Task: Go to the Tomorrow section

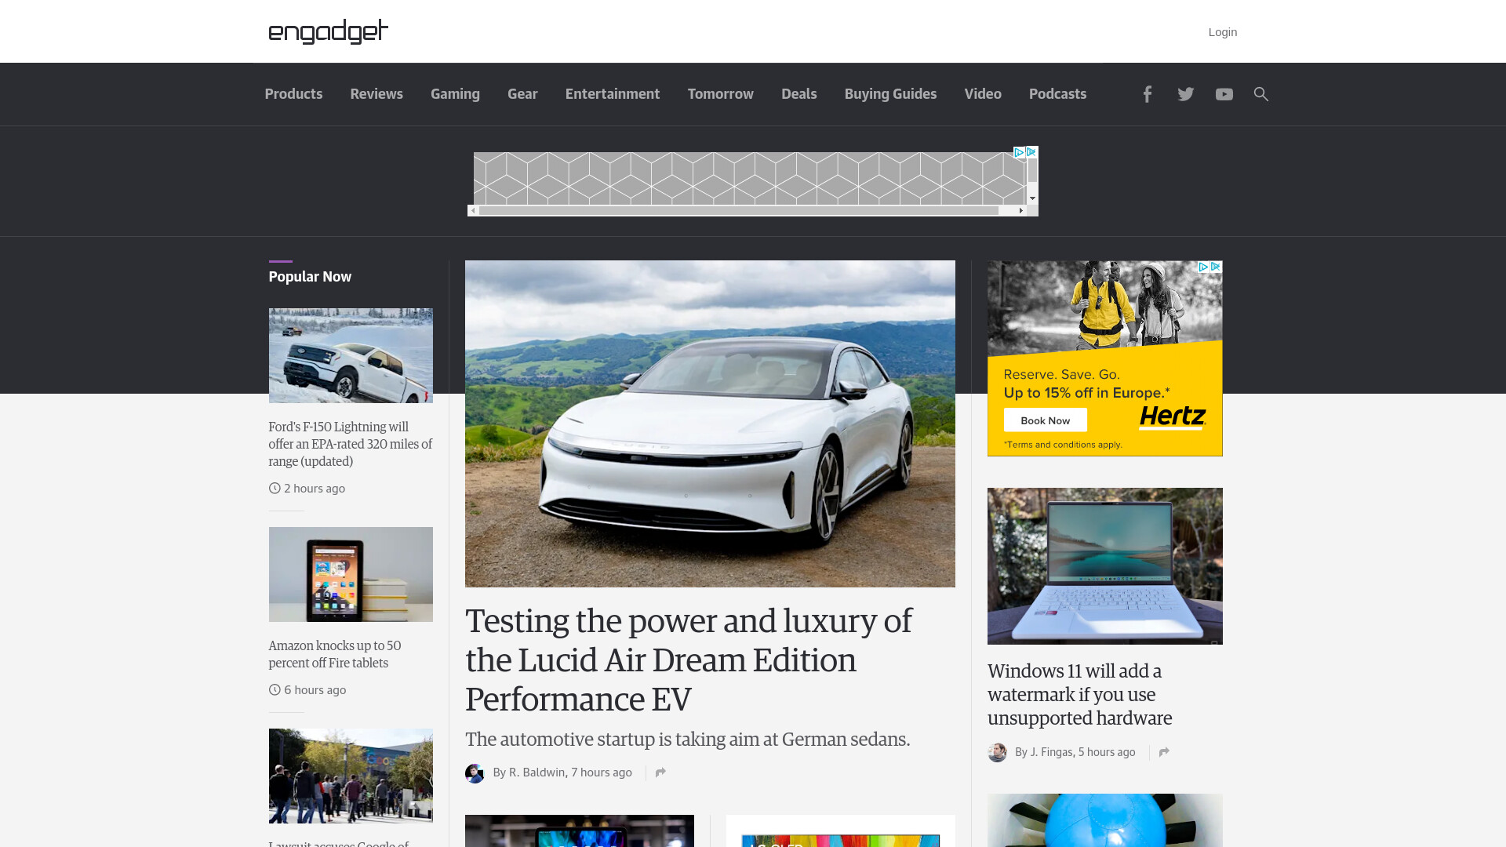Action: coord(721,94)
